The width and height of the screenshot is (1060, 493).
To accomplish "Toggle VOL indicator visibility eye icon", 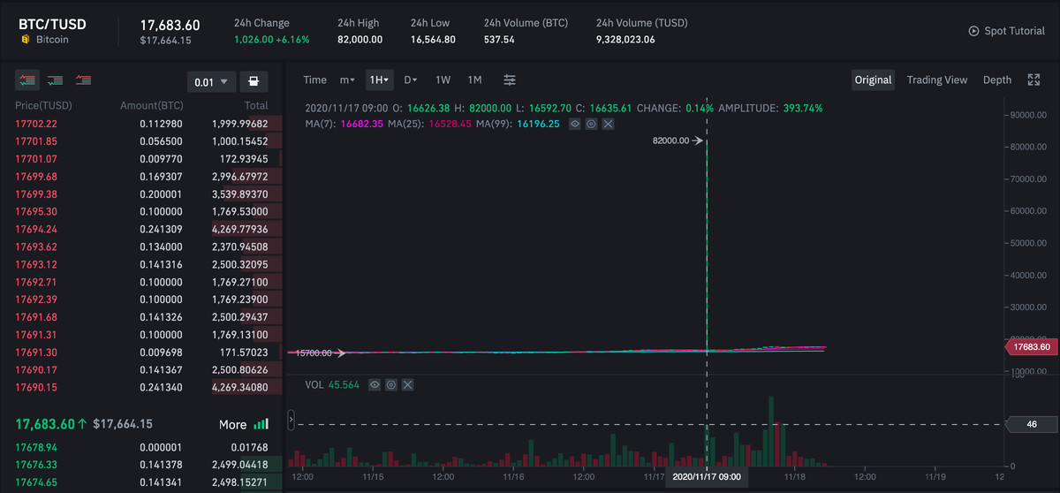I will (375, 385).
